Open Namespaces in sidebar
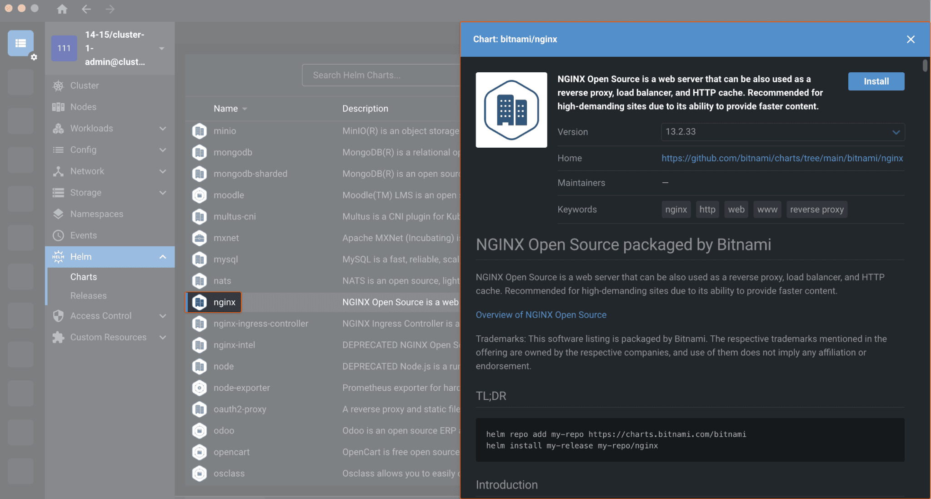This screenshot has height=499, width=931. pos(110,214)
